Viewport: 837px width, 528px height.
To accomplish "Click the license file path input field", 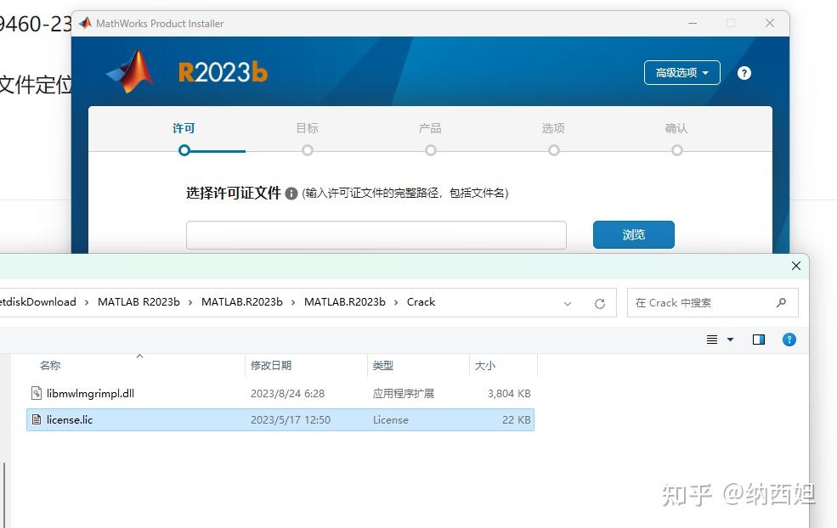I will 376,235.
